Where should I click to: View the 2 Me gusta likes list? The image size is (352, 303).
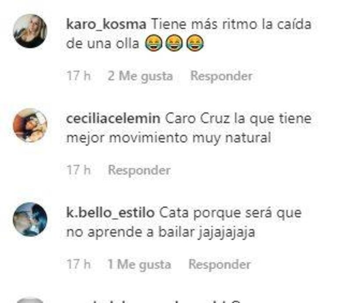[140, 76]
